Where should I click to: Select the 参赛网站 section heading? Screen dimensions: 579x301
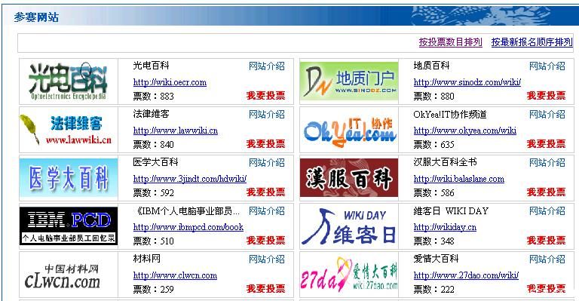[36, 17]
